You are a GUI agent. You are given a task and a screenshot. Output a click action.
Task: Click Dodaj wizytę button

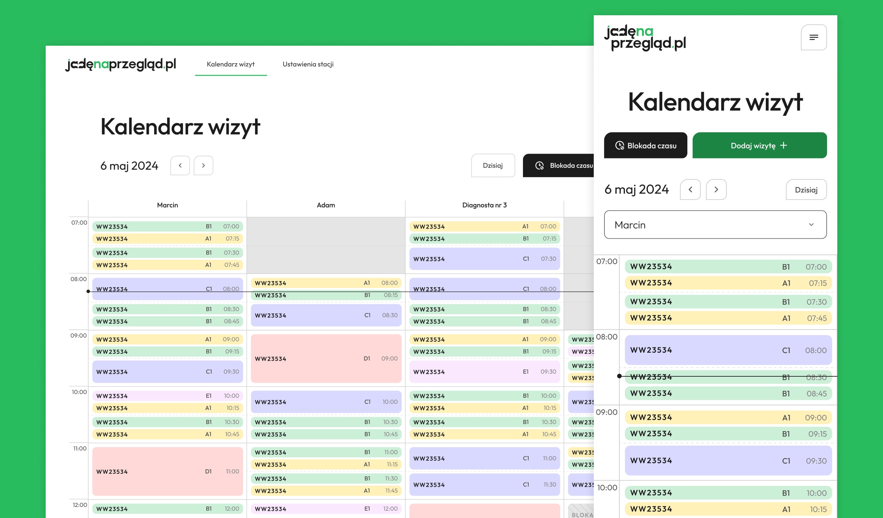[x=759, y=145]
